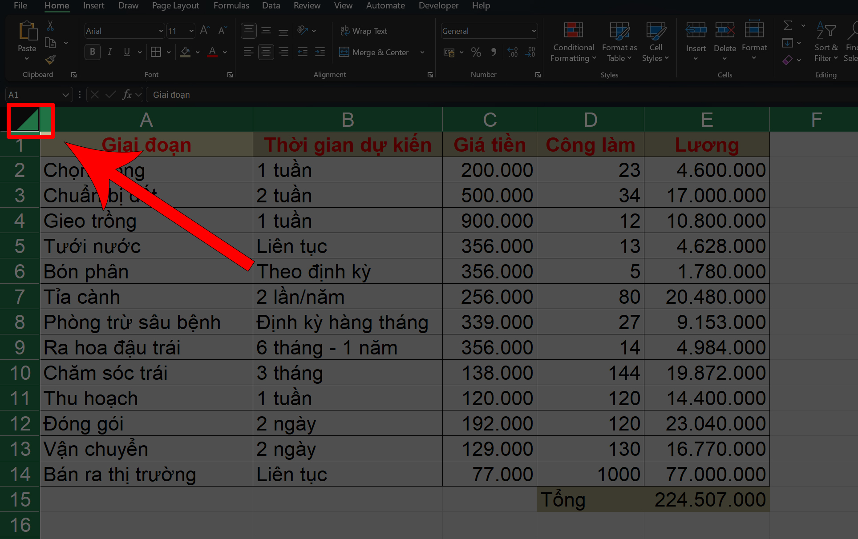Switch to the Insert tab

93,5
